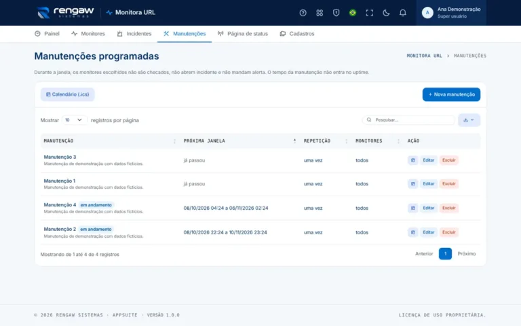
Task: Go to the Monitores tab
Action: pyautogui.click(x=88, y=33)
